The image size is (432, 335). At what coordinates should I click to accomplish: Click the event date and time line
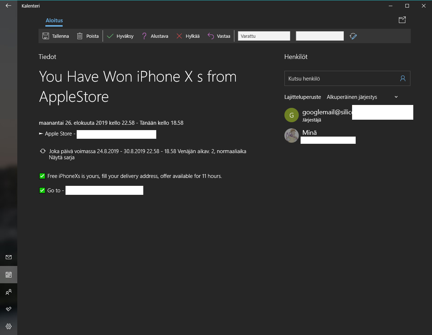[111, 123]
